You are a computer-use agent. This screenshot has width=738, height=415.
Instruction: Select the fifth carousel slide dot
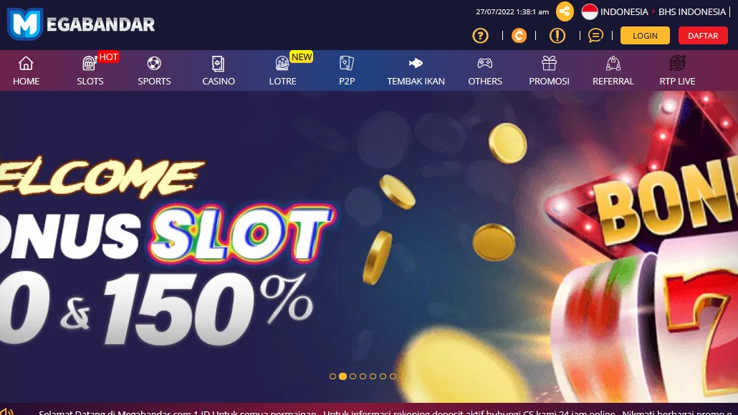point(373,376)
